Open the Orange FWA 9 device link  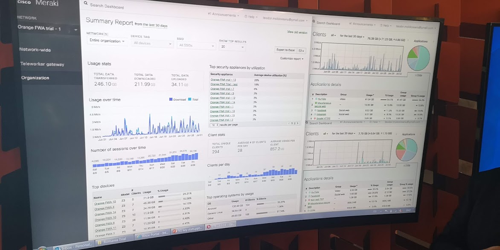coord(105,224)
